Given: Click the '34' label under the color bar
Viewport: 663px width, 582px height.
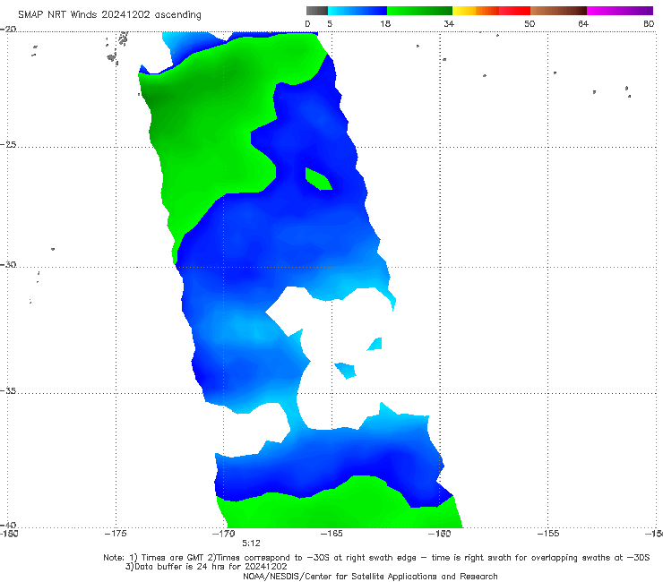Looking at the screenshot, I should point(449,23).
